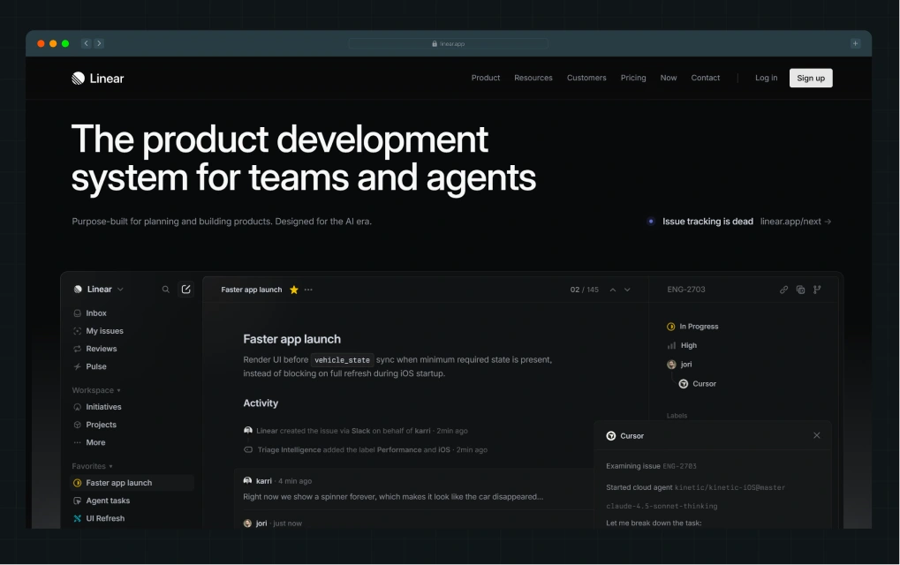The image size is (900, 565).
Task: Click the ENG-2703 issue identifier
Action: (x=686, y=290)
